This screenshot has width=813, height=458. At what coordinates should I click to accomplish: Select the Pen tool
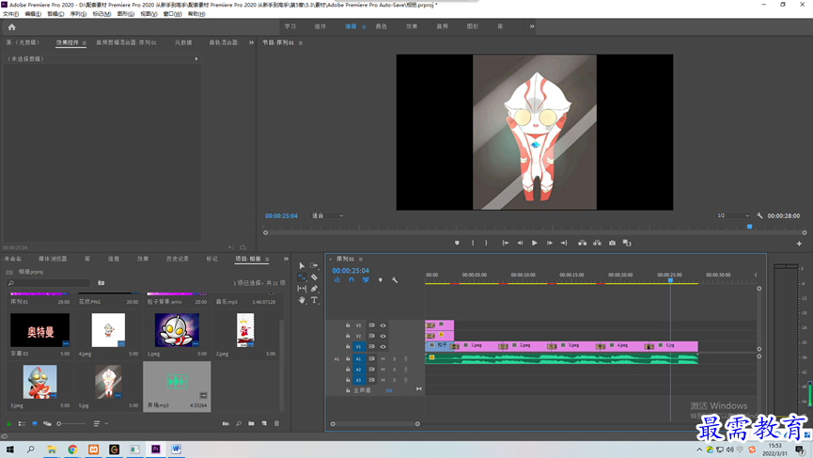(x=314, y=289)
